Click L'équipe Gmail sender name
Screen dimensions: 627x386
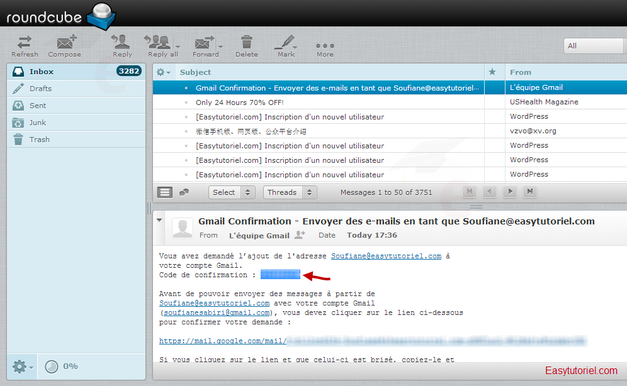point(259,236)
